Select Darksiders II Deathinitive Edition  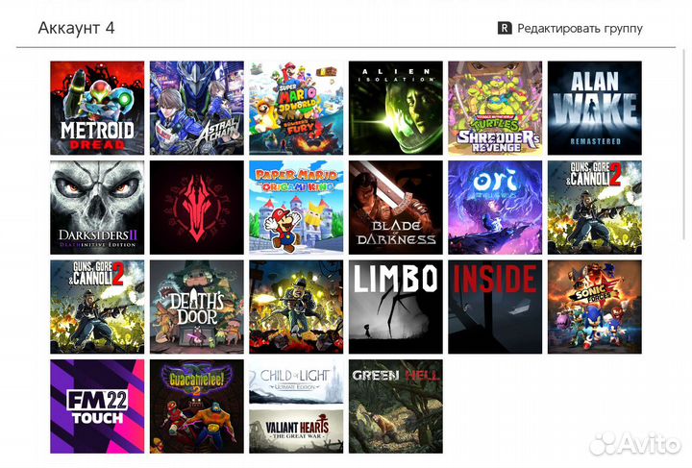[97, 208]
